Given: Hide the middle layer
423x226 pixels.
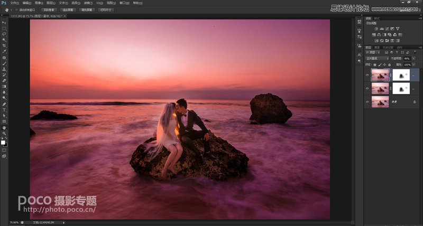Looking at the screenshot, I should pos(367,88).
